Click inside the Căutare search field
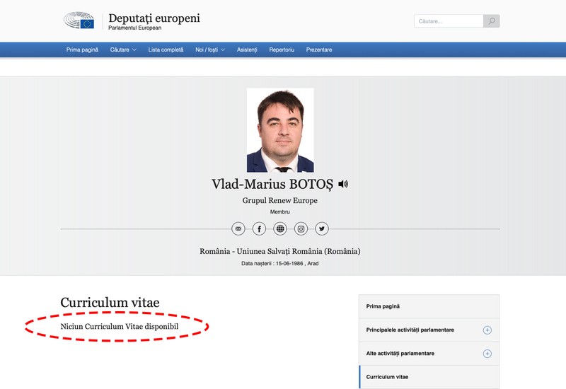Screen dimensions: 566x389 (449, 21)
